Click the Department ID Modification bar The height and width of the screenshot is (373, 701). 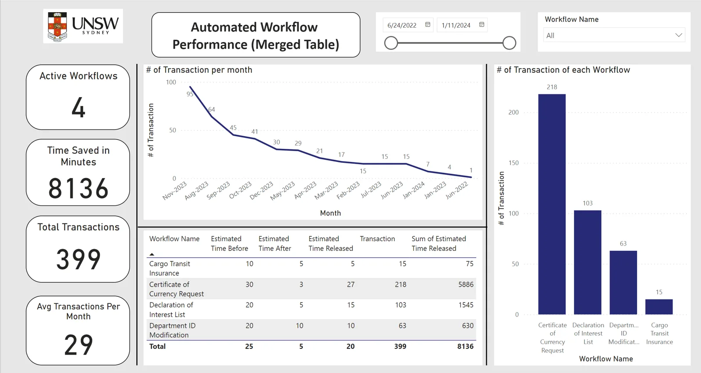click(623, 282)
